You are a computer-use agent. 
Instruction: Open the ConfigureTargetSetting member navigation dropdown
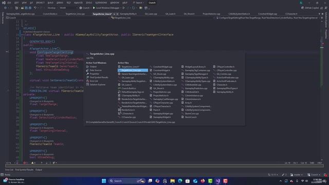click(268, 18)
